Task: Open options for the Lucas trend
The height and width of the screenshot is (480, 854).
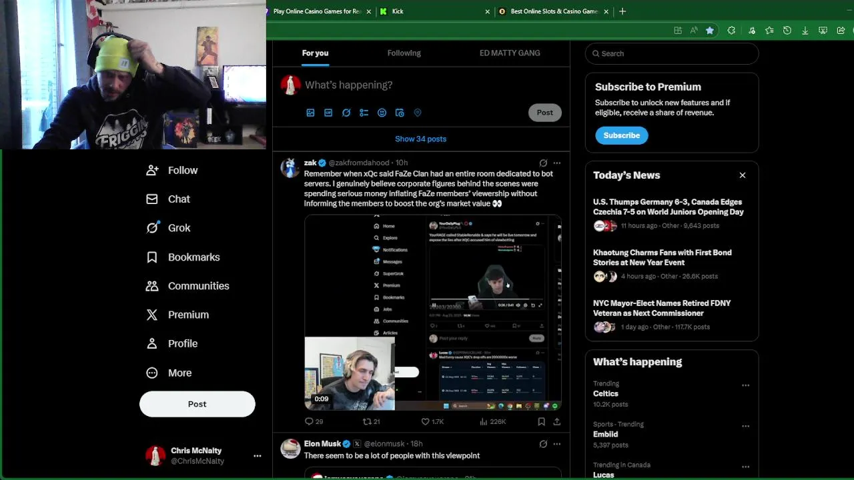Action: click(x=746, y=467)
